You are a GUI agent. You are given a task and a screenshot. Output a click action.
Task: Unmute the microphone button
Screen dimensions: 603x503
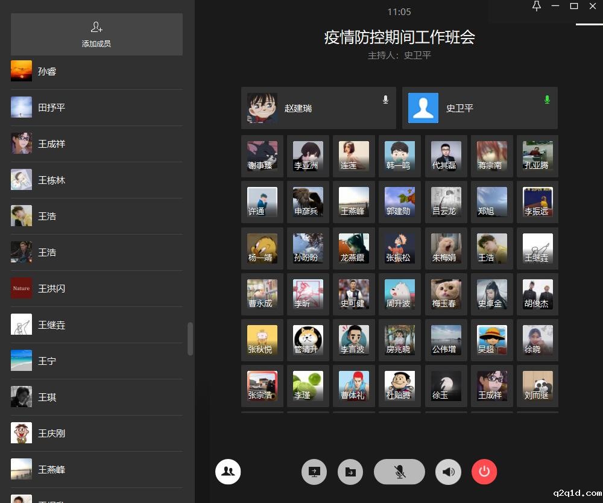click(x=399, y=472)
